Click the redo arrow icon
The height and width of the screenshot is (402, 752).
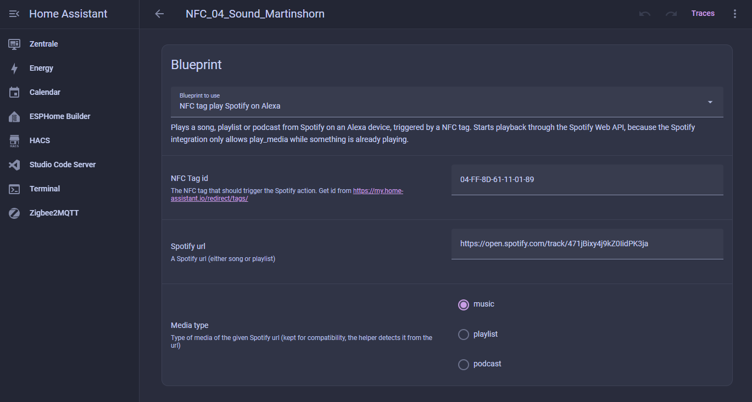coord(671,14)
